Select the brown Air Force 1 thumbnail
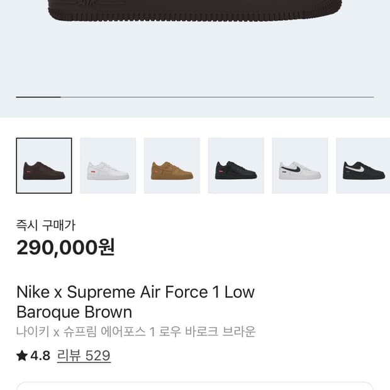The image size is (390, 390). click(44, 166)
